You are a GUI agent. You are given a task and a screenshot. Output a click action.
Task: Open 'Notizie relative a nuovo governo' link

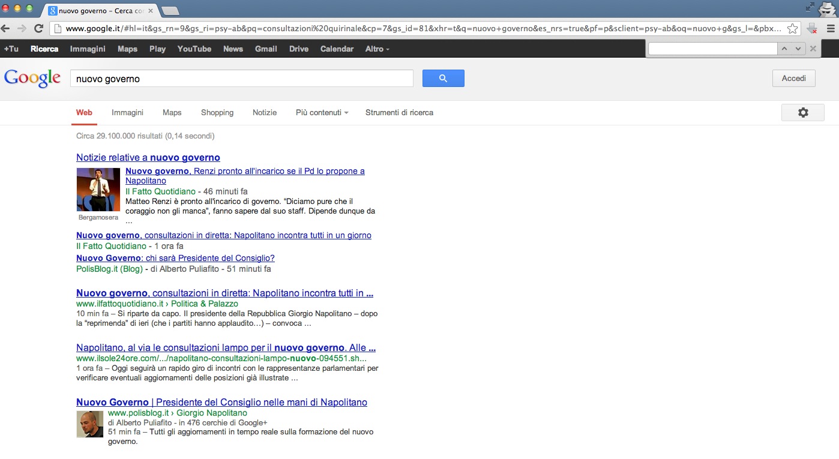[148, 158]
